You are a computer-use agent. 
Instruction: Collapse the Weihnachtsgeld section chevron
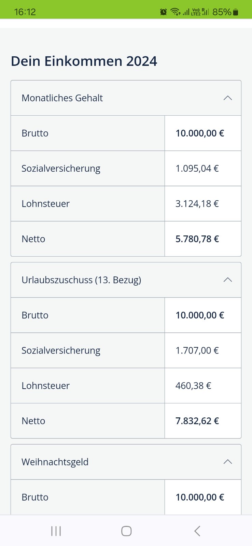tap(227, 462)
